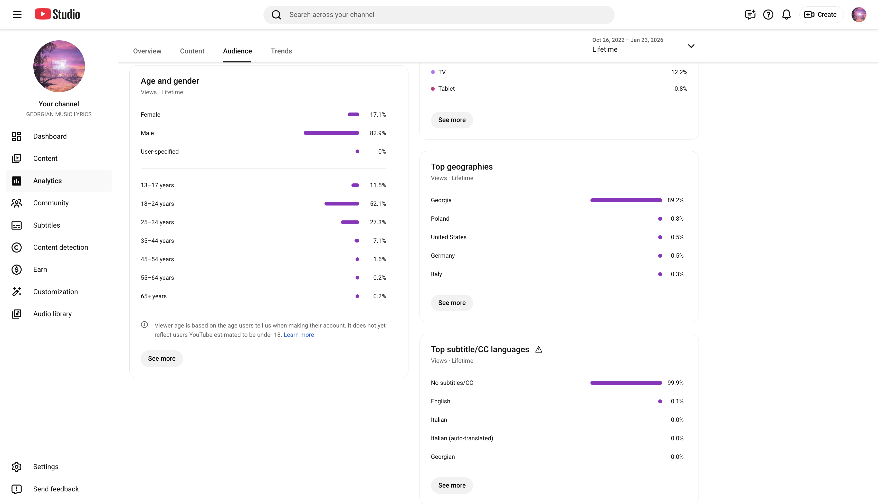
Task: Click the Community people icon
Action: [17, 203]
